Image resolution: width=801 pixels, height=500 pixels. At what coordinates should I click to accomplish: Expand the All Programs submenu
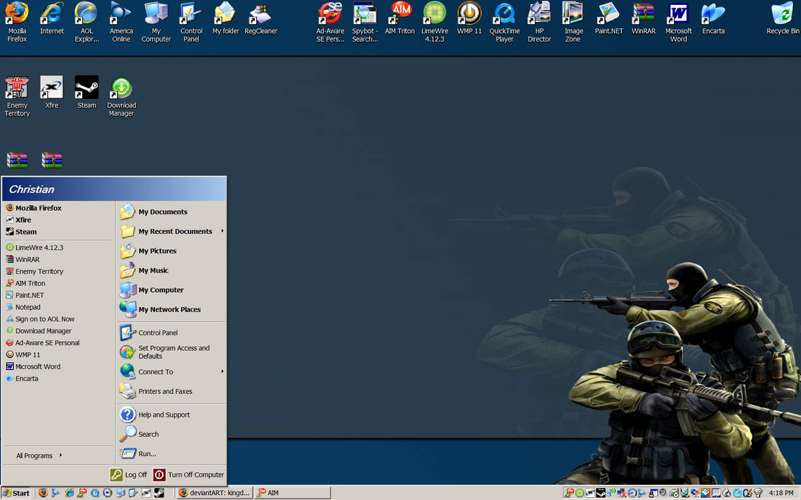pos(39,455)
